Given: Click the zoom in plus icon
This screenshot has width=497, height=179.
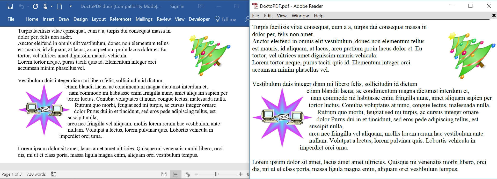Looking at the screenshot, I should click(x=241, y=174).
